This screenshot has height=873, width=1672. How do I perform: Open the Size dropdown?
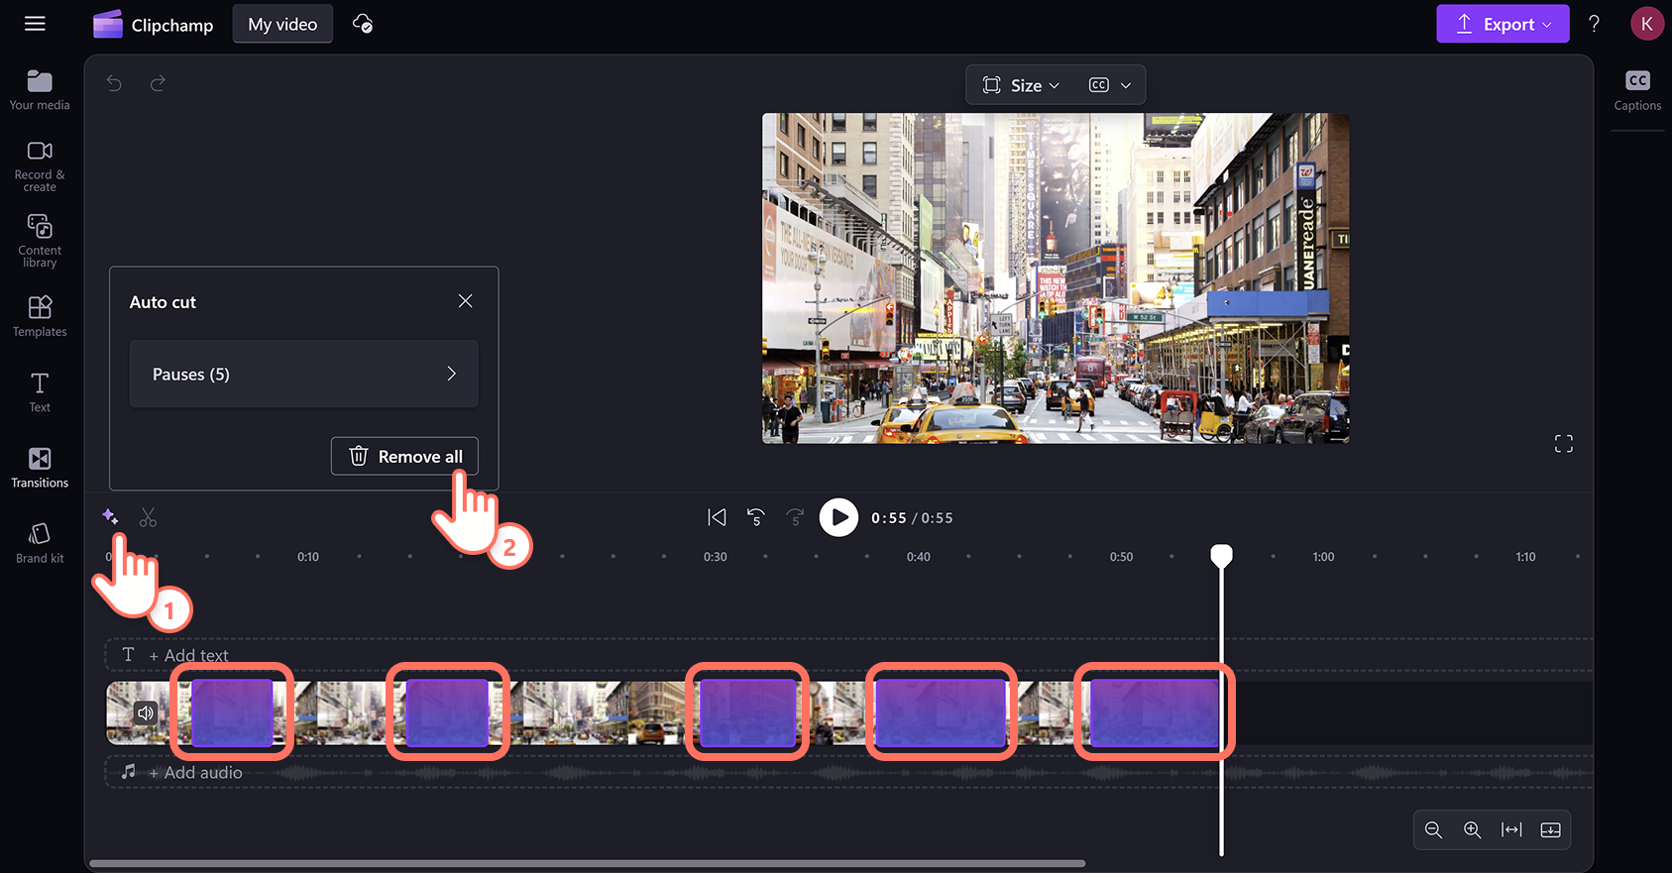coord(1021,85)
